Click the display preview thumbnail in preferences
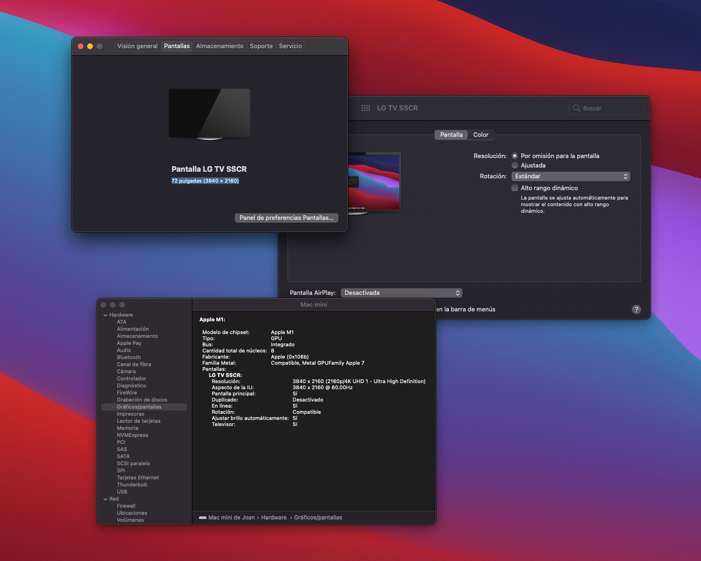The height and width of the screenshot is (561, 701). [x=374, y=184]
